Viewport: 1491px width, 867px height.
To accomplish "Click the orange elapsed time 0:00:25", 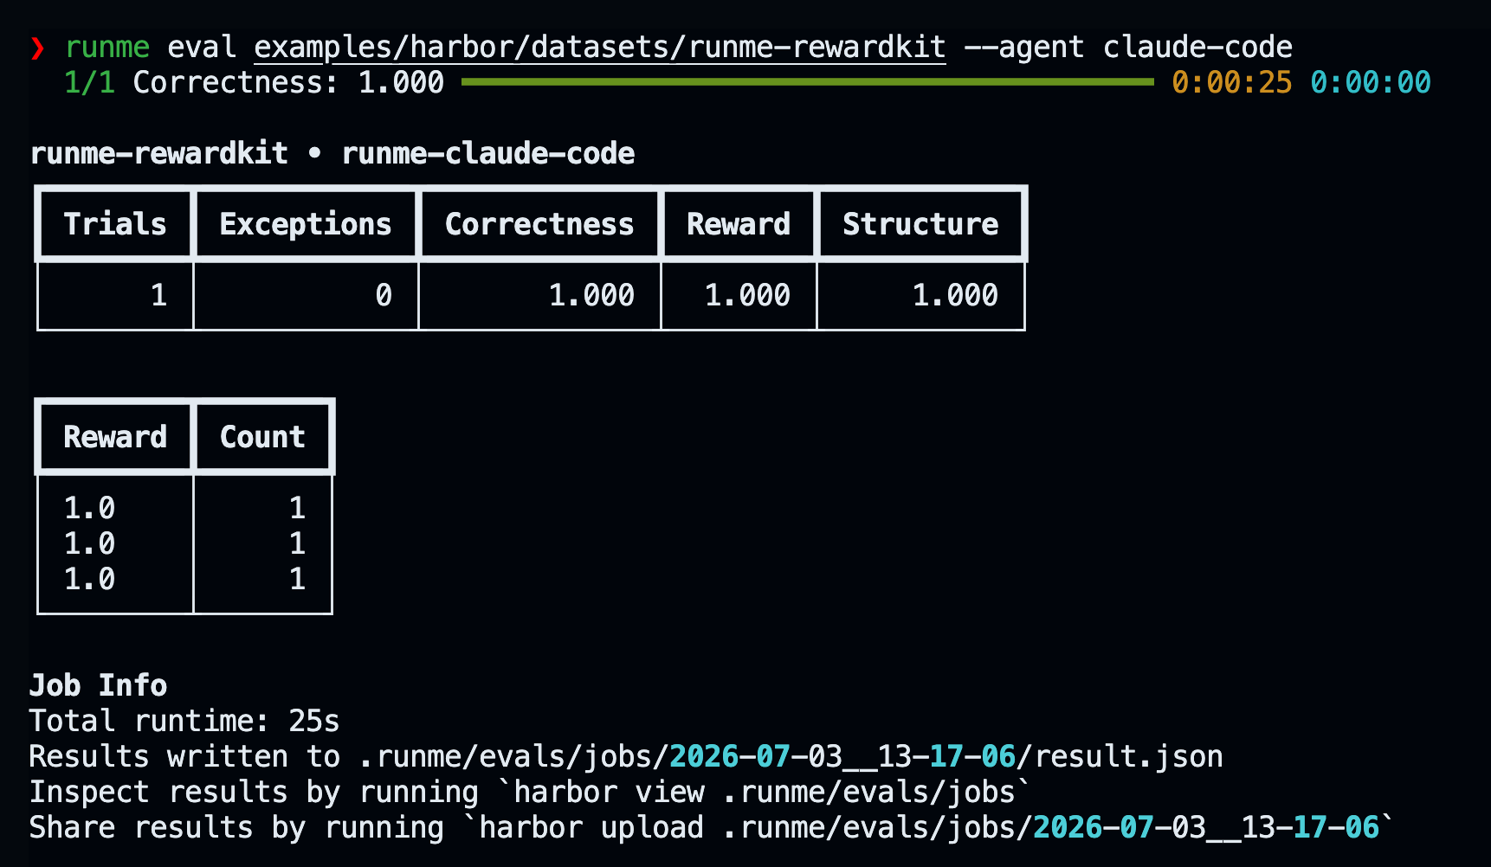I will [x=1232, y=82].
